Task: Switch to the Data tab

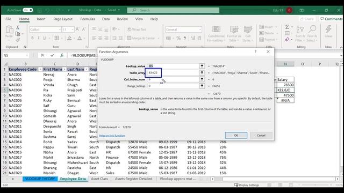Action: (106, 19)
